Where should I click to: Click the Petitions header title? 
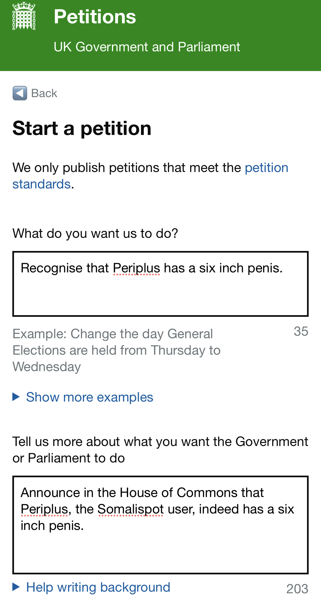(x=95, y=17)
